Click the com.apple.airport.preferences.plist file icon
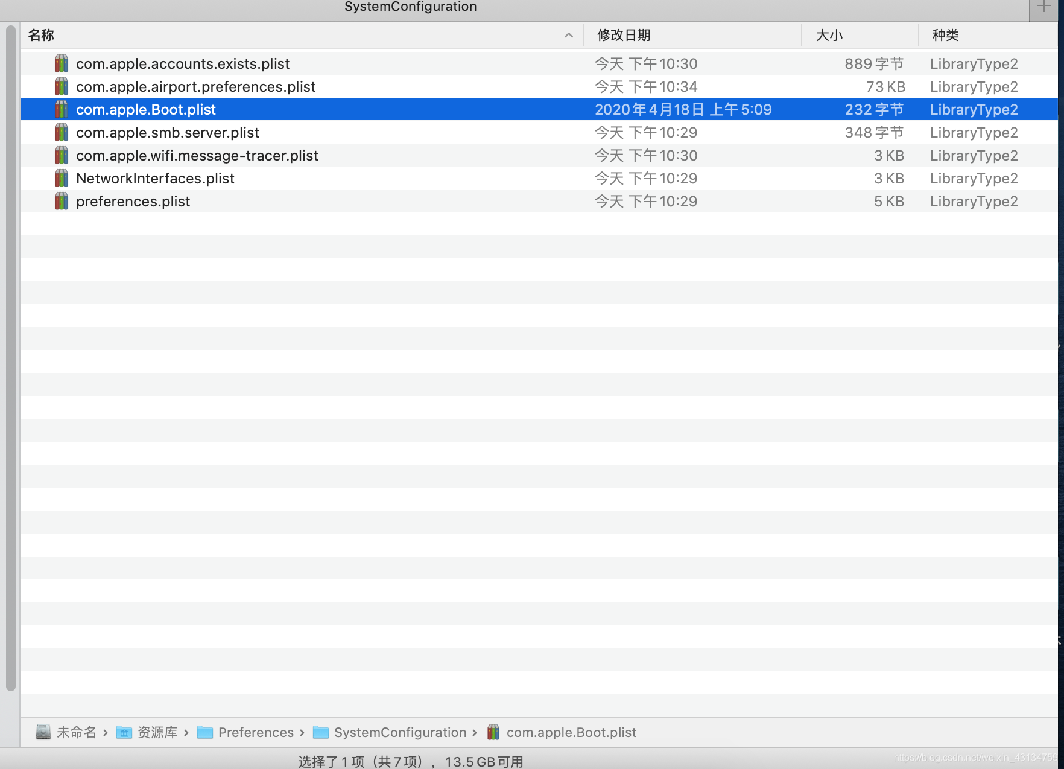The height and width of the screenshot is (769, 1064). [62, 86]
